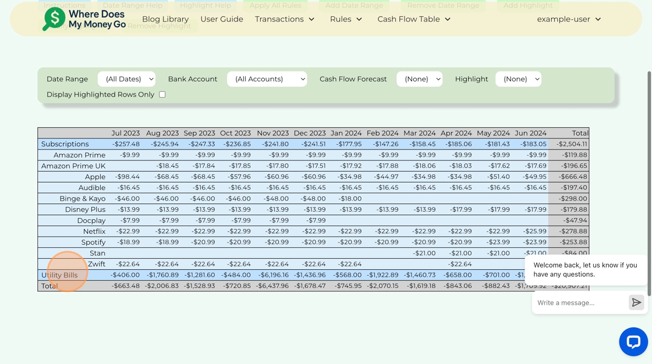Click the -$6,196.16 Utility Bills cell

(x=273, y=275)
